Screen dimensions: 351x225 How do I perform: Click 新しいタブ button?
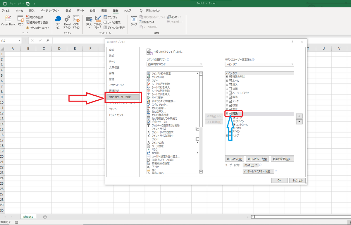coord(235,159)
